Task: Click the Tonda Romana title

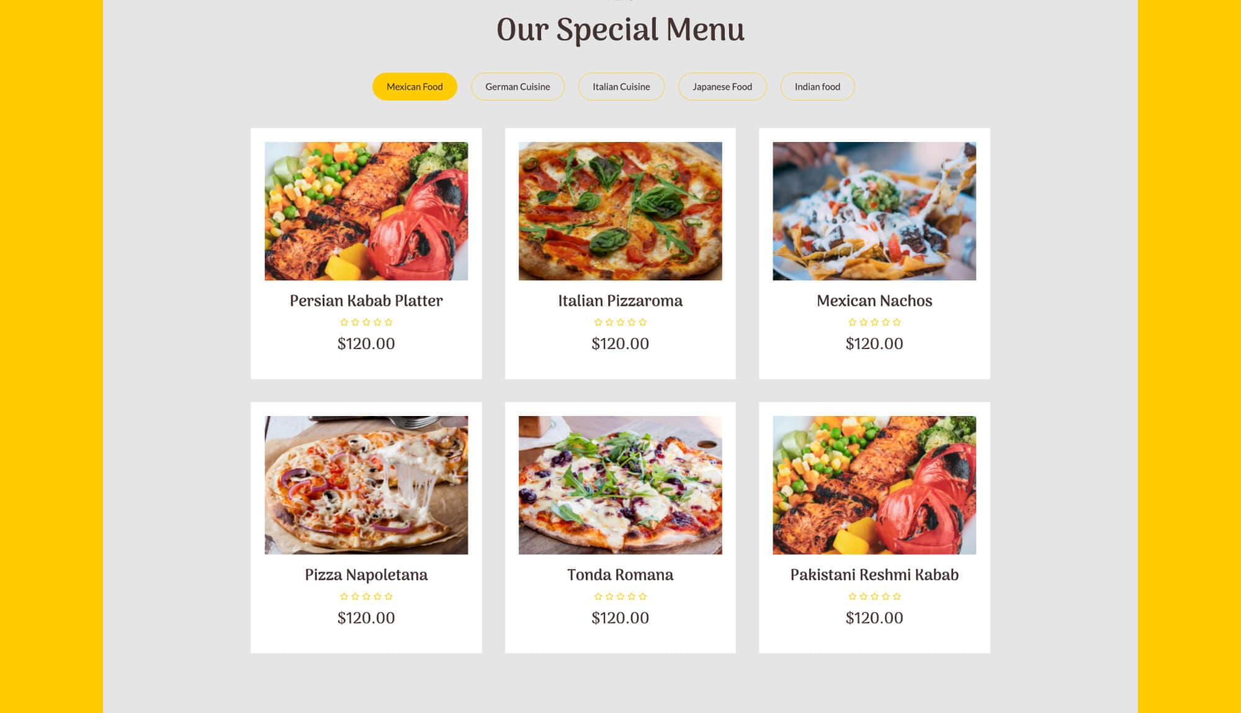Action: tap(620, 575)
